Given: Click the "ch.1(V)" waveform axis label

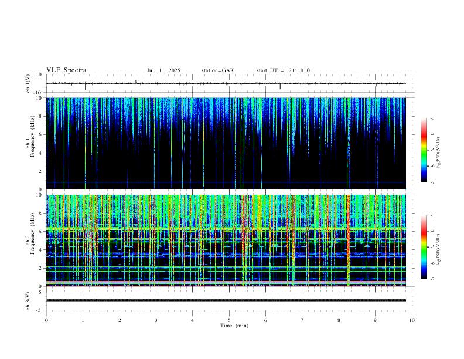Looking at the screenshot, I should coord(28,83).
